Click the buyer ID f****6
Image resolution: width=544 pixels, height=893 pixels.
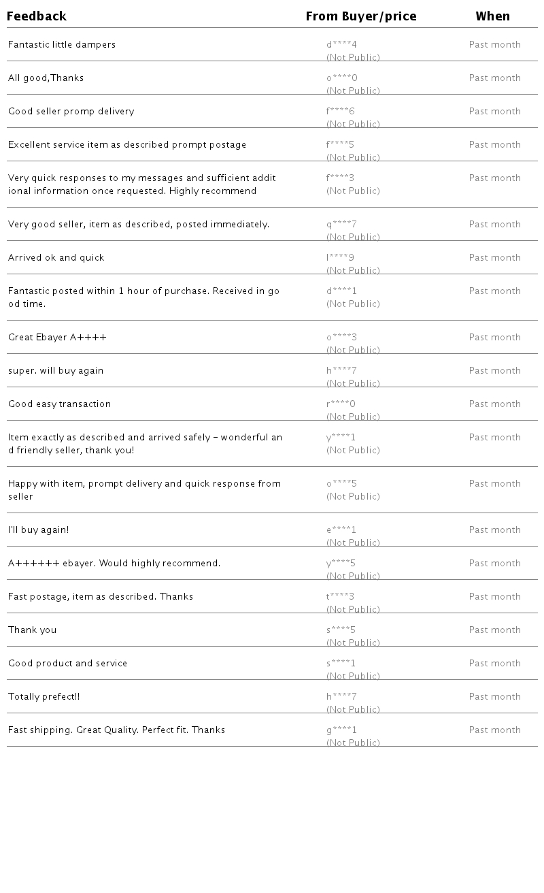pos(341,112)
